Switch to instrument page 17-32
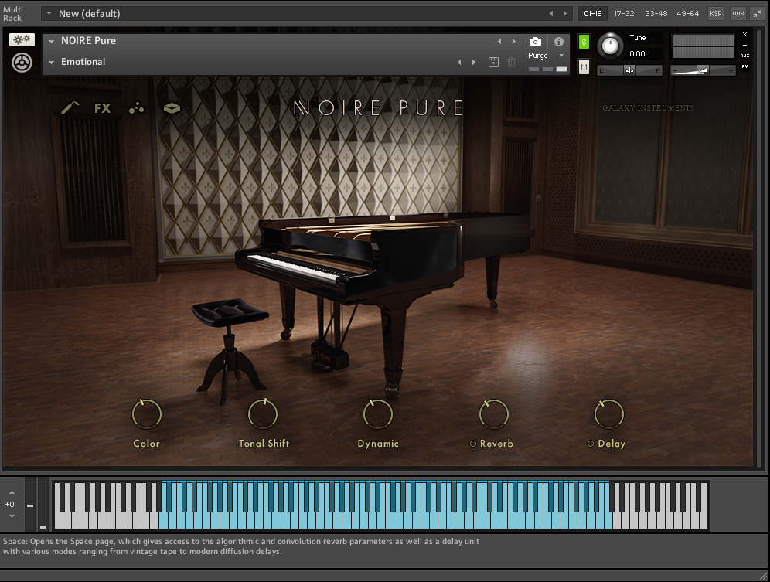Image resolution: width=770 pixels, height=582 pixels. (x=624, y=14)
